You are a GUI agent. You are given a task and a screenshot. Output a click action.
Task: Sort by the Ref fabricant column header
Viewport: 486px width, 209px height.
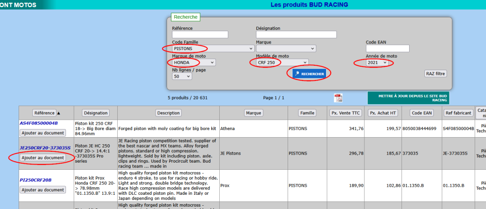[458, 113]
